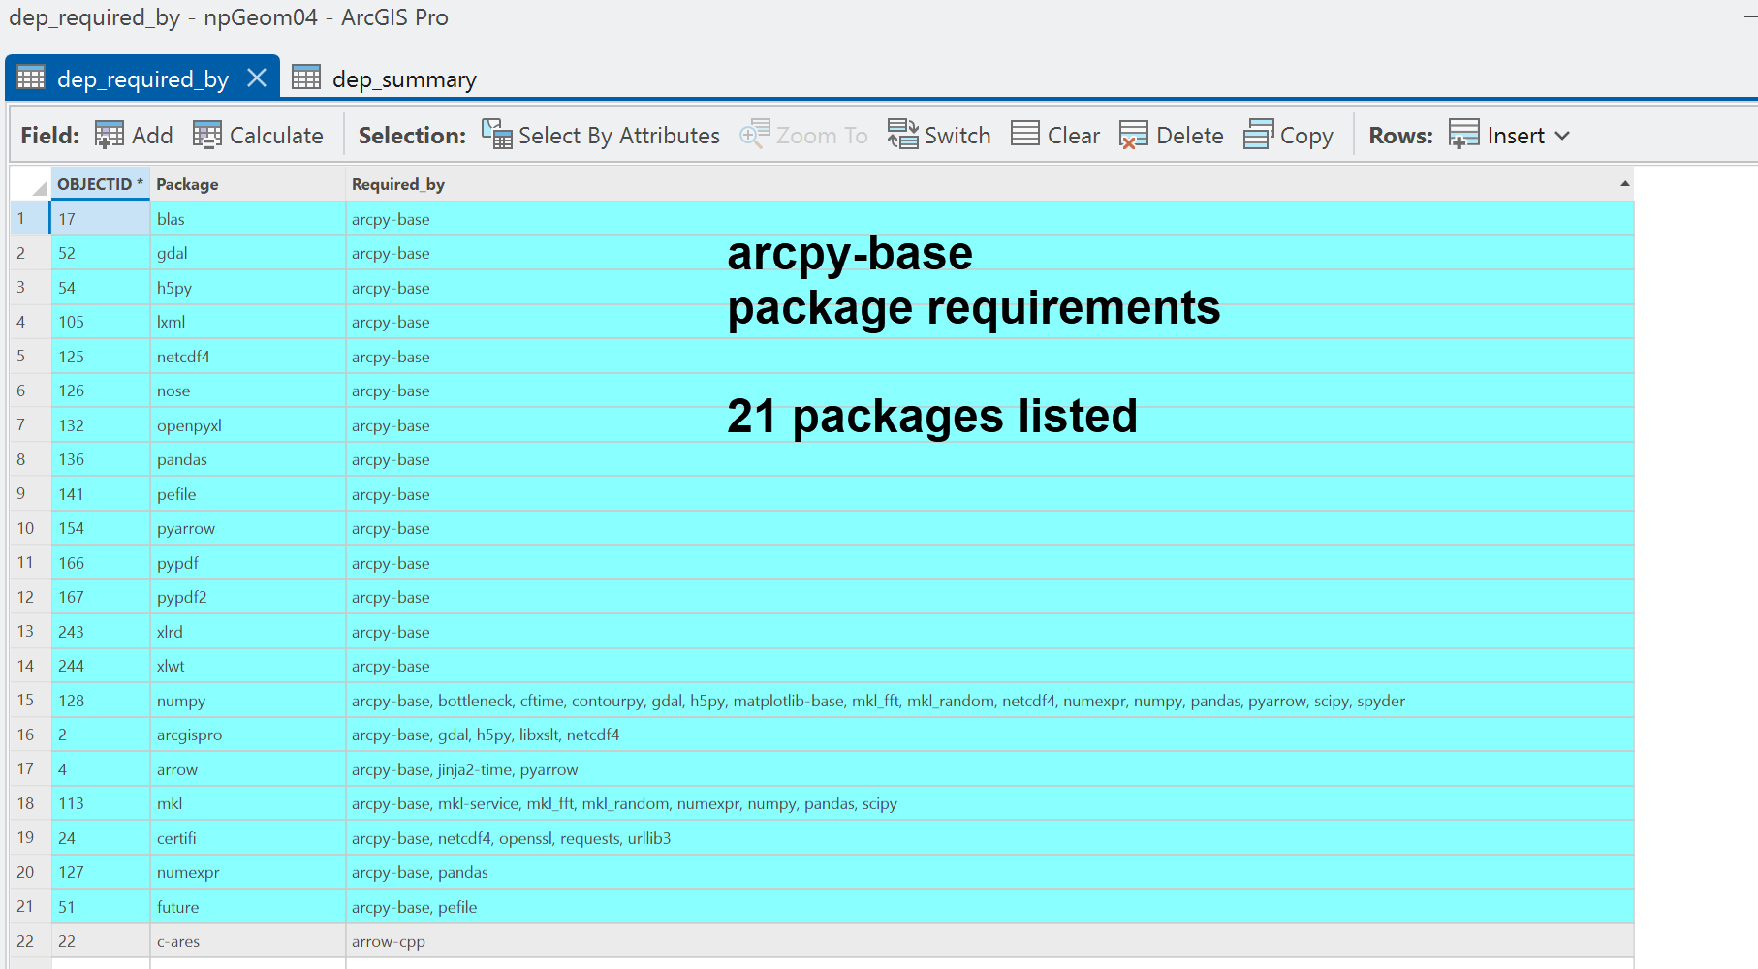Click the dep_summary tab table icon
The image size is (1758, 969).
[306, 78]
